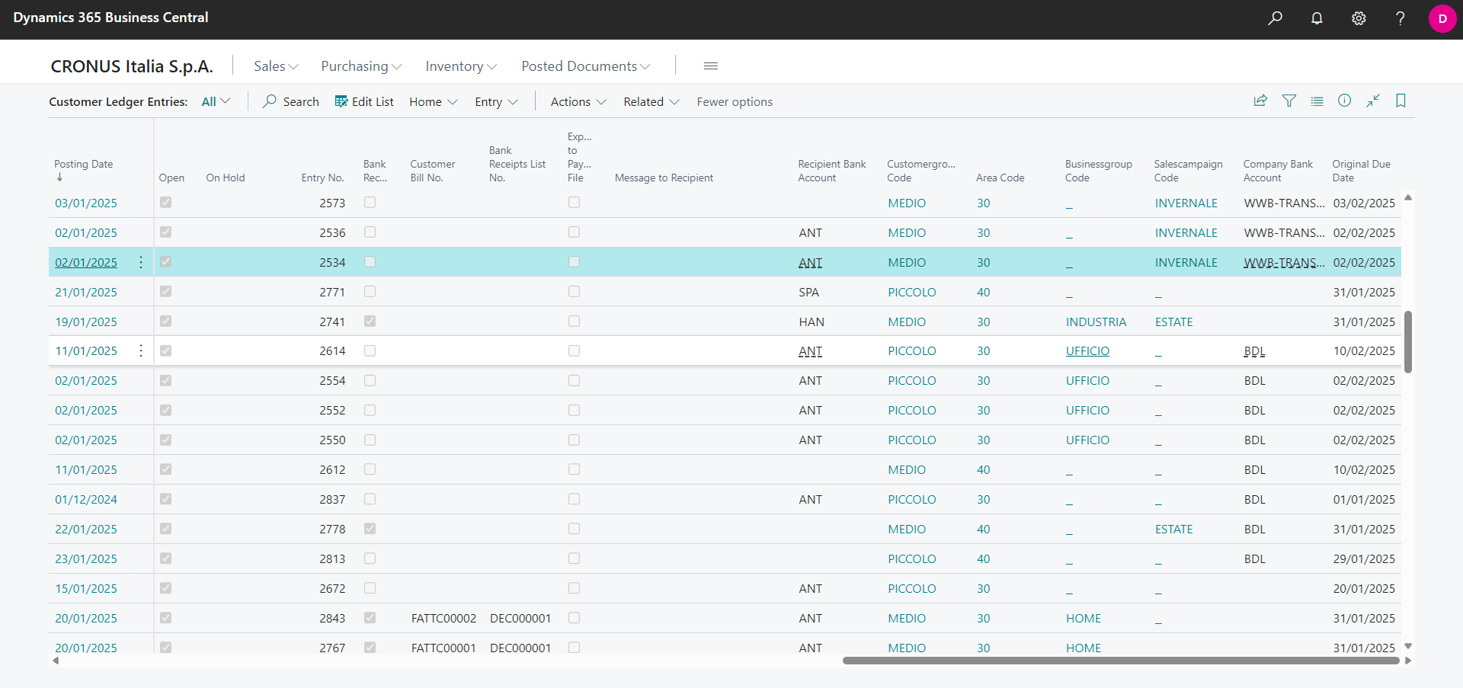Click the horizontal scrollbar thumb
The width and height of the screenshot is (1463, 688).
click(1121, 661)
